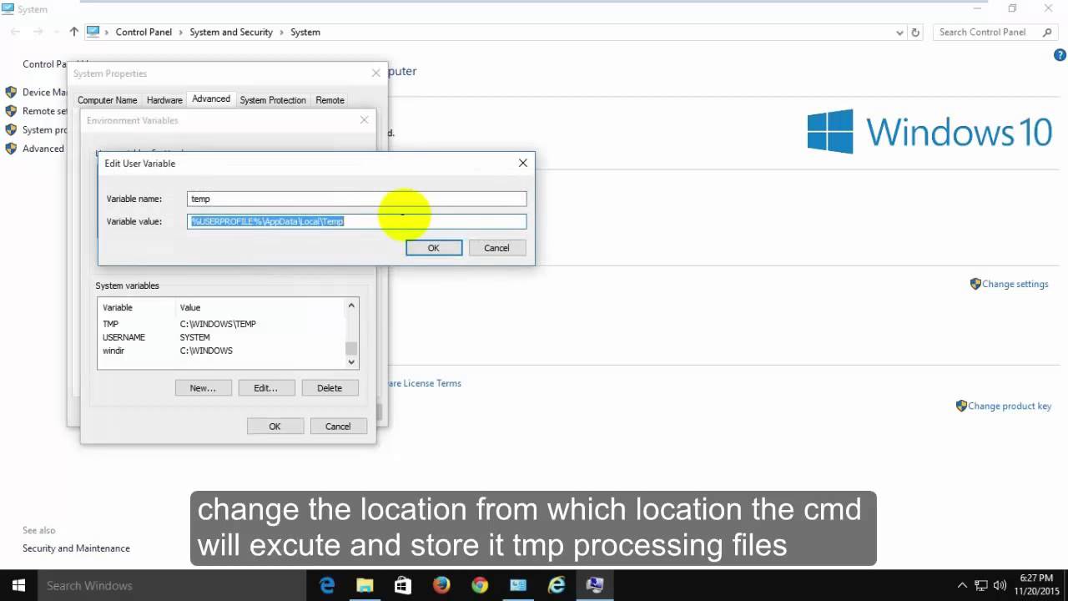Close the Environment Variables dialog
This screenshot has height=601, width=1068.
click(x=364, y=120)
